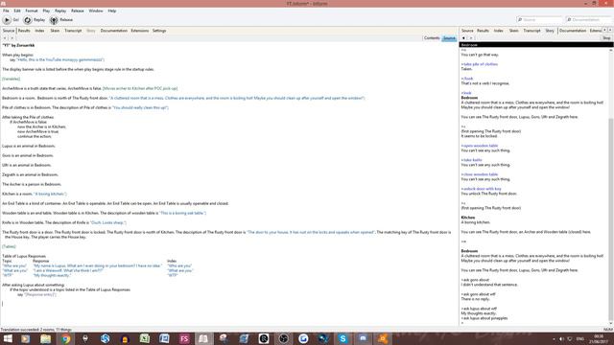Click the Stop button in story pane
614x345 pixels.
606,38
